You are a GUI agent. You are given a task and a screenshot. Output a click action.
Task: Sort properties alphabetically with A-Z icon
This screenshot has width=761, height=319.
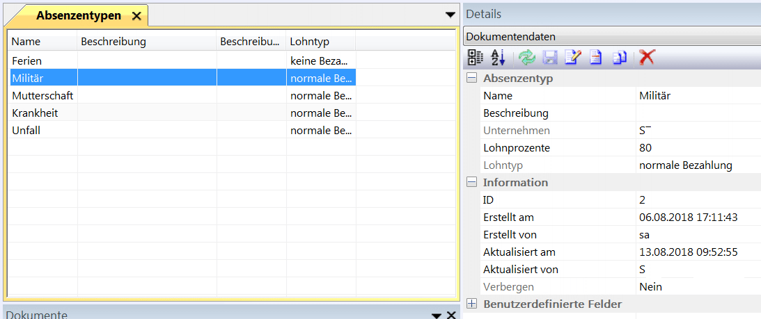[x=497, y=58]
